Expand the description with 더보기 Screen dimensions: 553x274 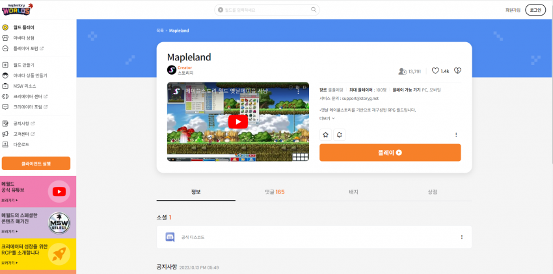pyautogui.click(x=327, y=118)
